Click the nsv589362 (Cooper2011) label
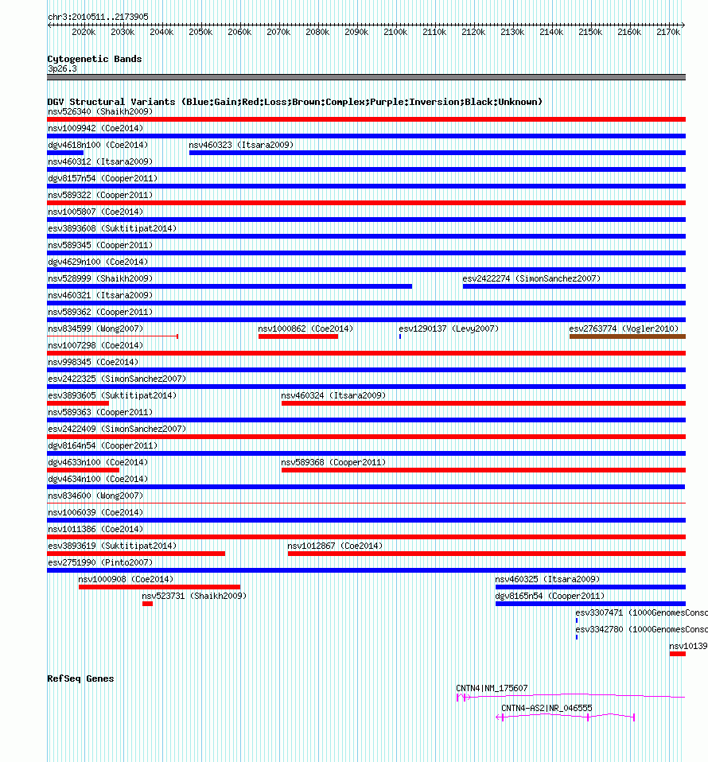708x762 pixels. click(x=100, y=312)
